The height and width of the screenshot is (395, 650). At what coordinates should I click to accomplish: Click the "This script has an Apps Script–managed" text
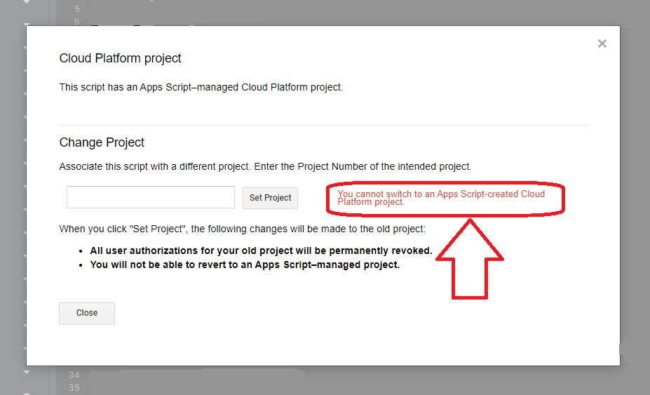click(201, 88)
